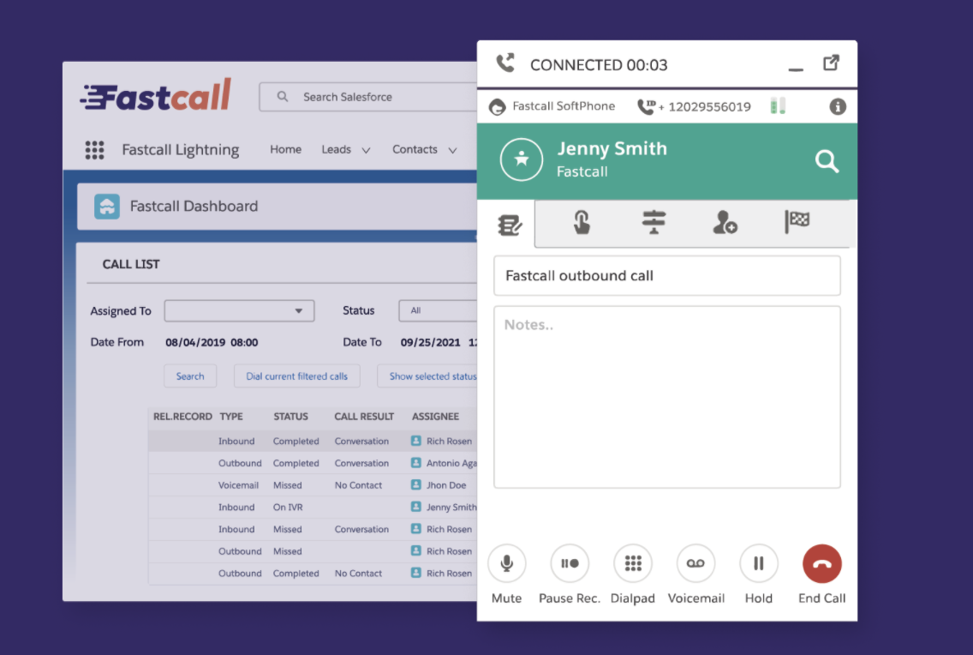This screenshot has width=973, height=655.
Task: Go to the Home tab
Action: [x=285, y=149]
